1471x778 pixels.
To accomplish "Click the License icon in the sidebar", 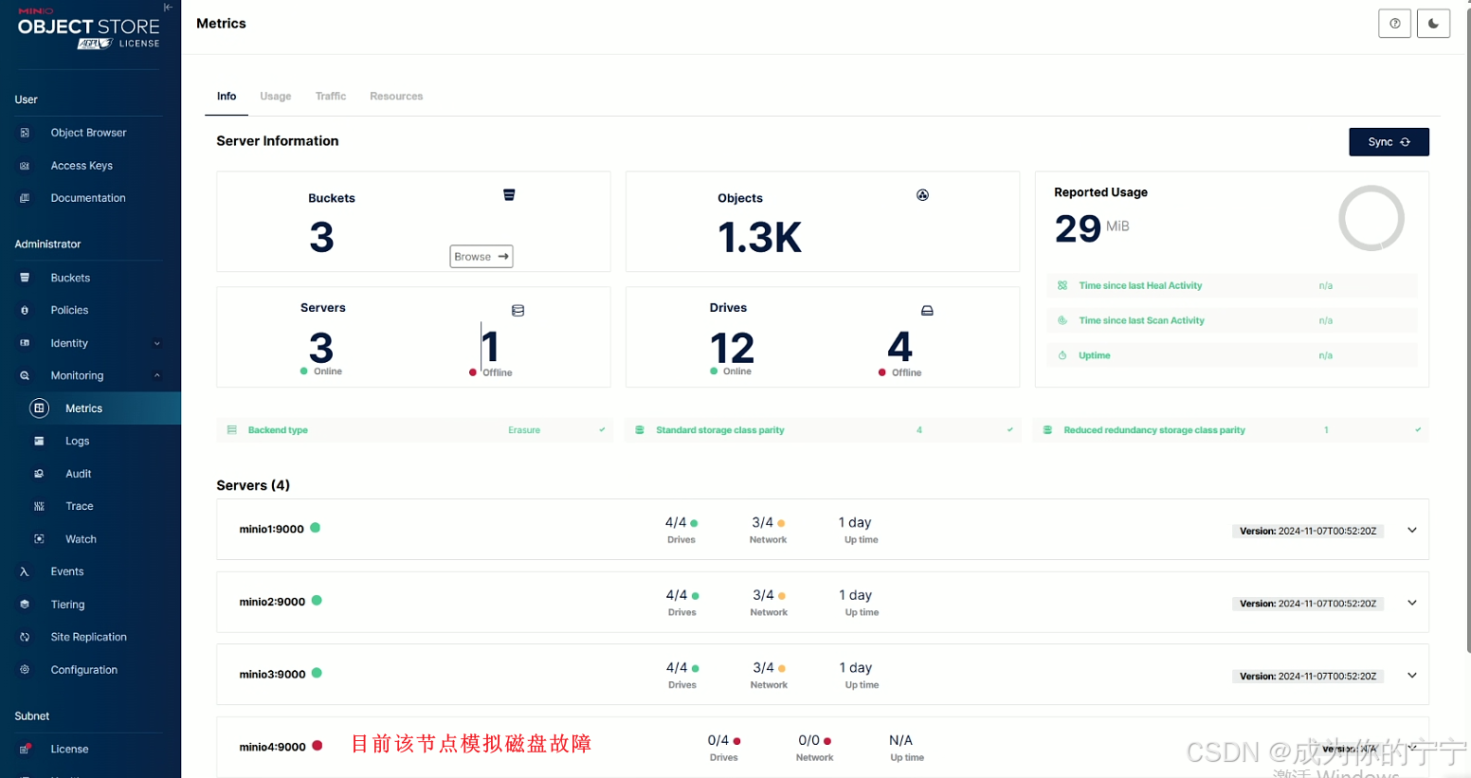I will click(x=25, y=749).
